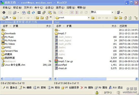This screenshot has height=95, width=139.
Task: Expand the remote root directory dropdown
Action: [x=89, y=18]
